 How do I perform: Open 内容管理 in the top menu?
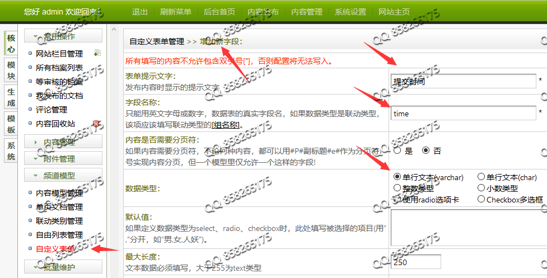coord(307,12)
